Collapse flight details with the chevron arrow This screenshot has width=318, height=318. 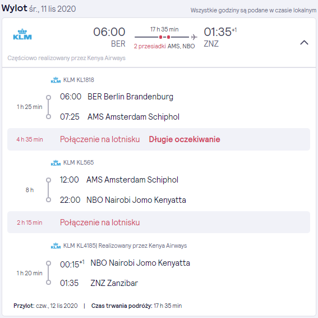pyautogui.click(x=304, y=43)
